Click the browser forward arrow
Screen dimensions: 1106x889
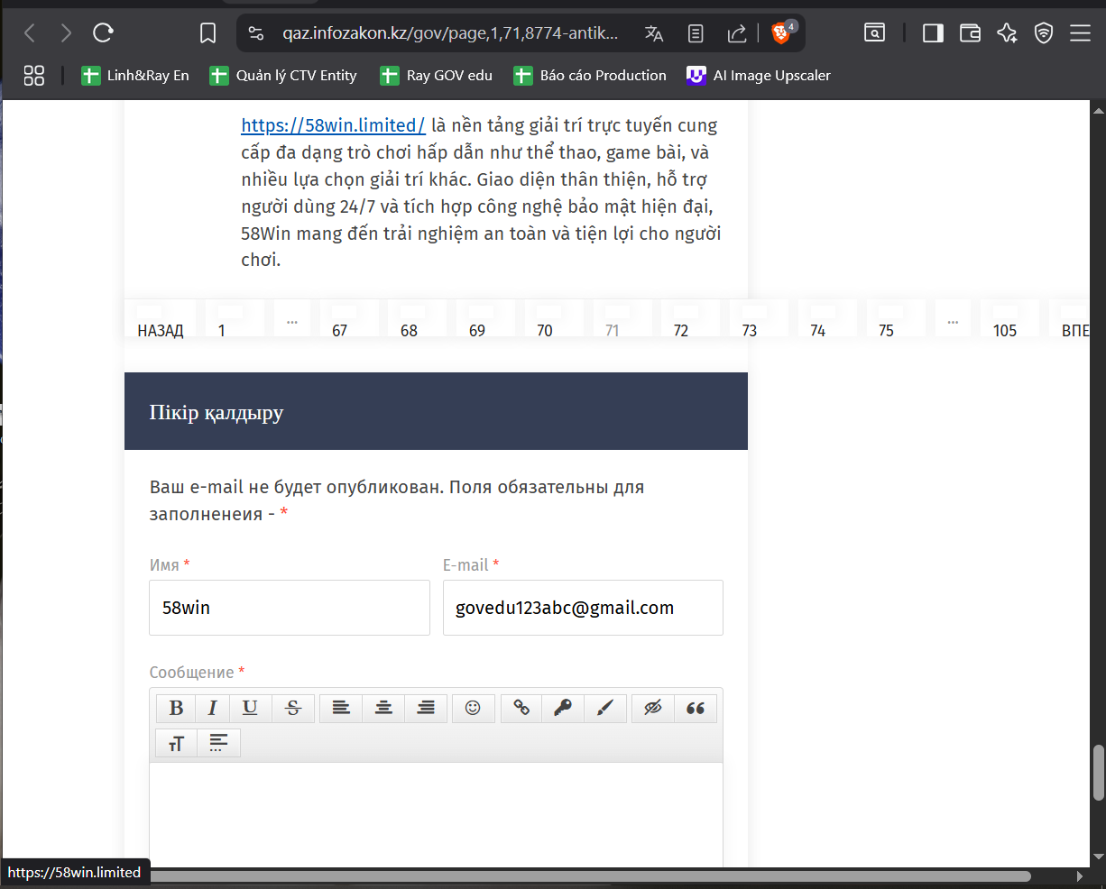point(66,33)
